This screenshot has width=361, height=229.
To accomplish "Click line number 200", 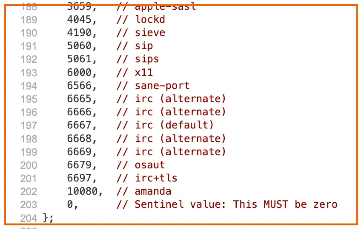I will (x=29, y=165).
